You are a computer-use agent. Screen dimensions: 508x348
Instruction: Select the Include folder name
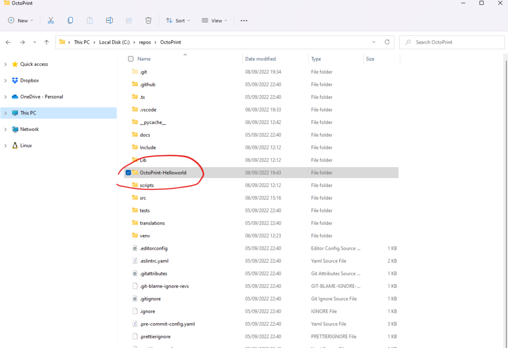click(148, 148)
